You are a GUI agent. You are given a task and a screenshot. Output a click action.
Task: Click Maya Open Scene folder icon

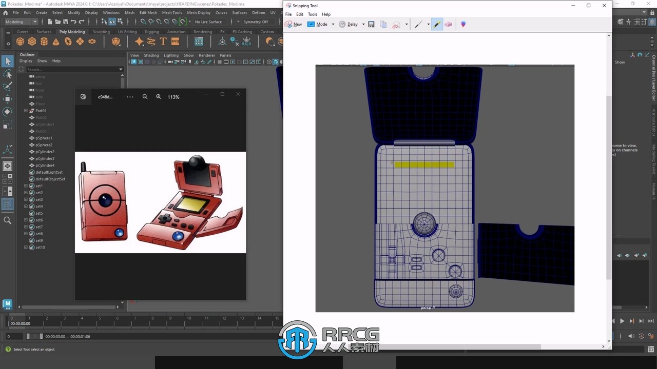tap(57, 22)
